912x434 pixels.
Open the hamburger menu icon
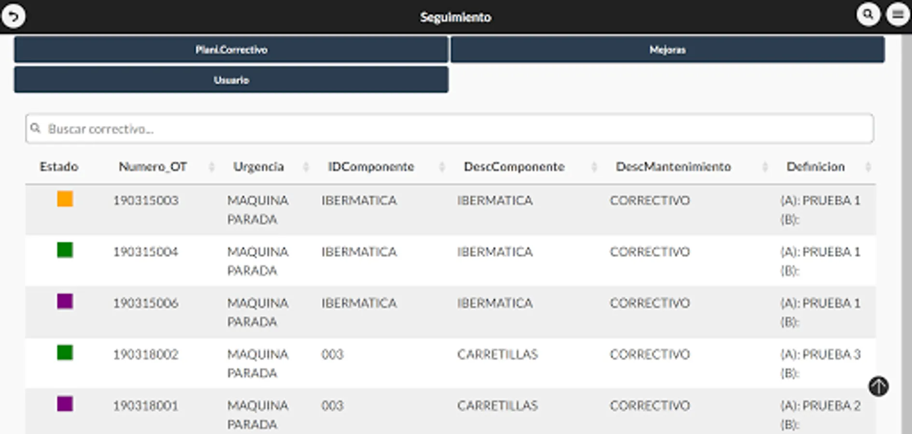[898, 15]
